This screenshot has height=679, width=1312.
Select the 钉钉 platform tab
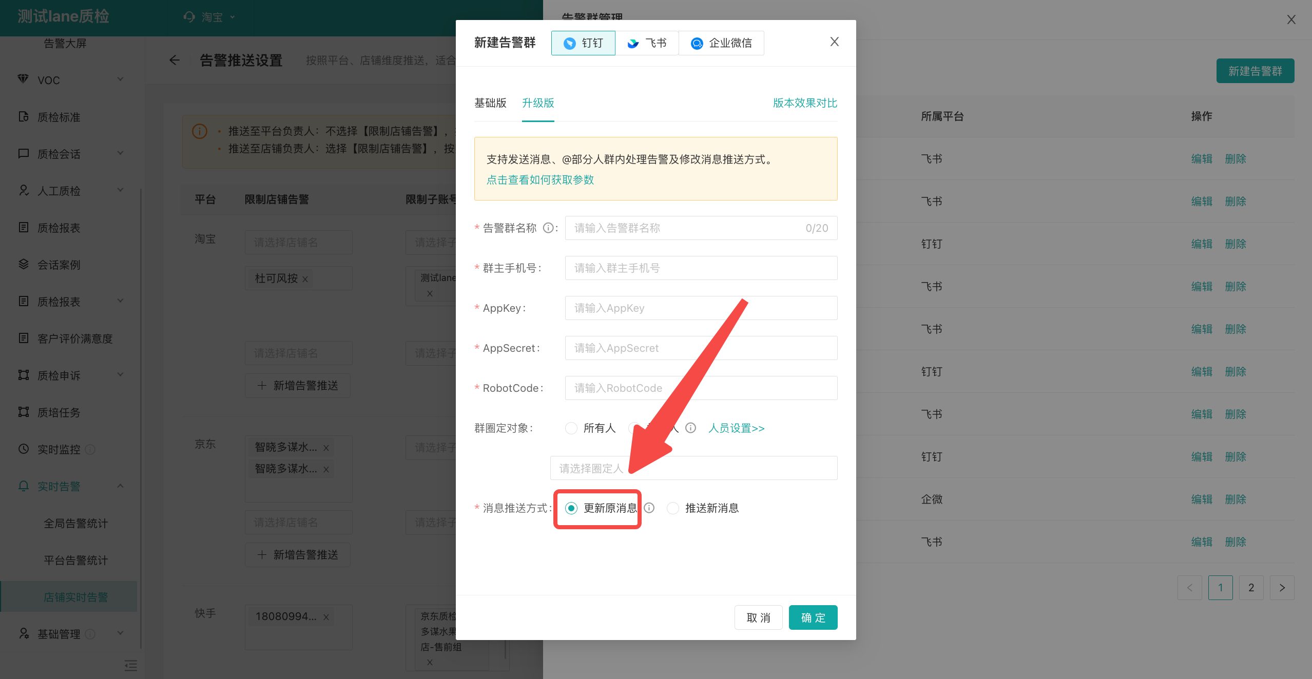tap(583, 43)
